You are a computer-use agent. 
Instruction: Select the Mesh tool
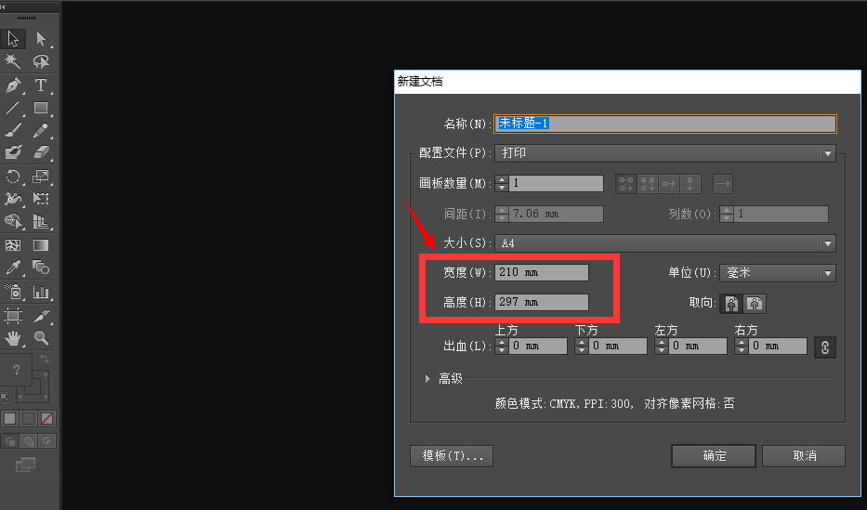click(13, 244)
